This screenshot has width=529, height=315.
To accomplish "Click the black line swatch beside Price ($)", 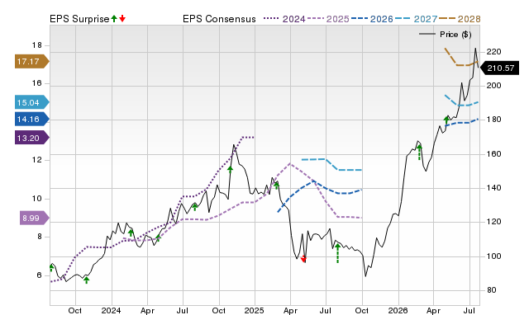I will tap(427, 34).
